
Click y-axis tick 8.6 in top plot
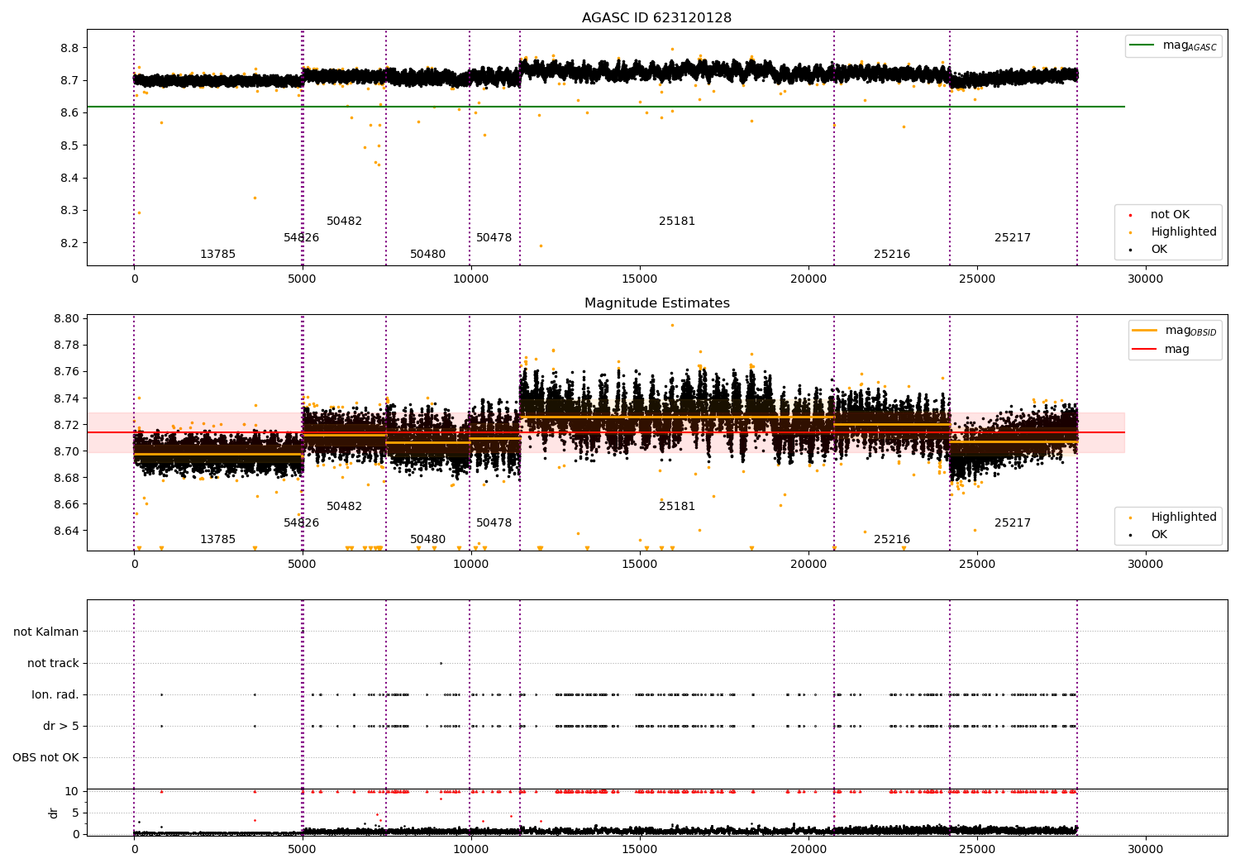pos(69,113)
